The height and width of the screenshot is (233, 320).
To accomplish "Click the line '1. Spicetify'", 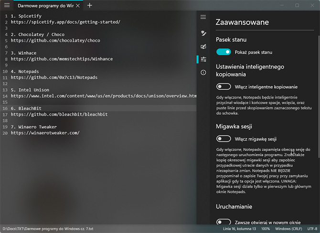I will coord(26,16).
